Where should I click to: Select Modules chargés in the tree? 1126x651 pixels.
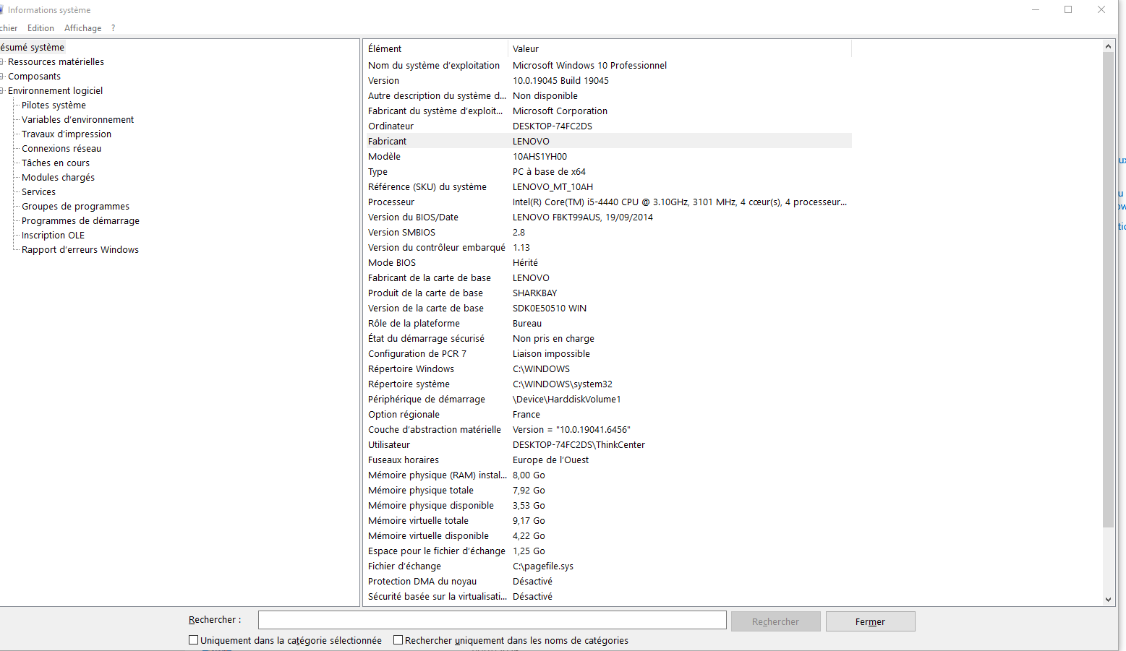coord(58,178)
